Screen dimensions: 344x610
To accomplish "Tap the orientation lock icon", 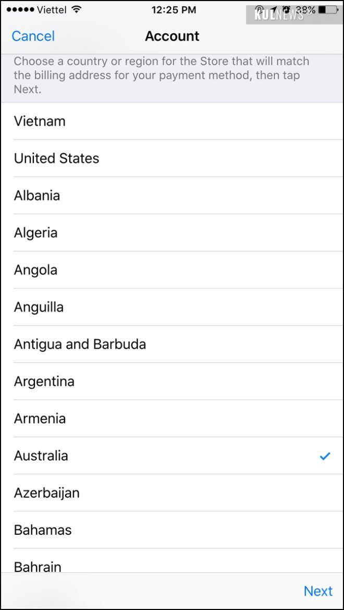I will click(259, 9).
